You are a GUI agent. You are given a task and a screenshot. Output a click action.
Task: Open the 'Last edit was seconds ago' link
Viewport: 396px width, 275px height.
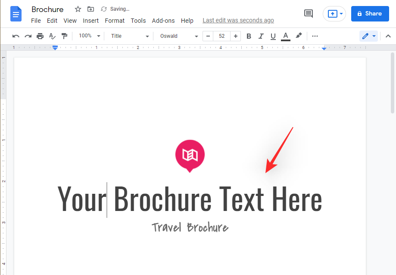(238, 20)
